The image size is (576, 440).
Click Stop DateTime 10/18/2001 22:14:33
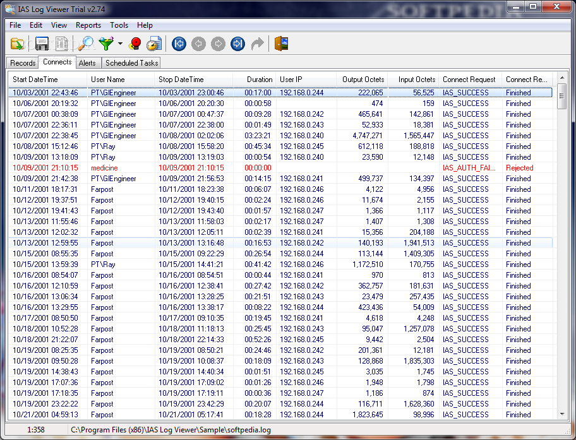tap(191, 340)
